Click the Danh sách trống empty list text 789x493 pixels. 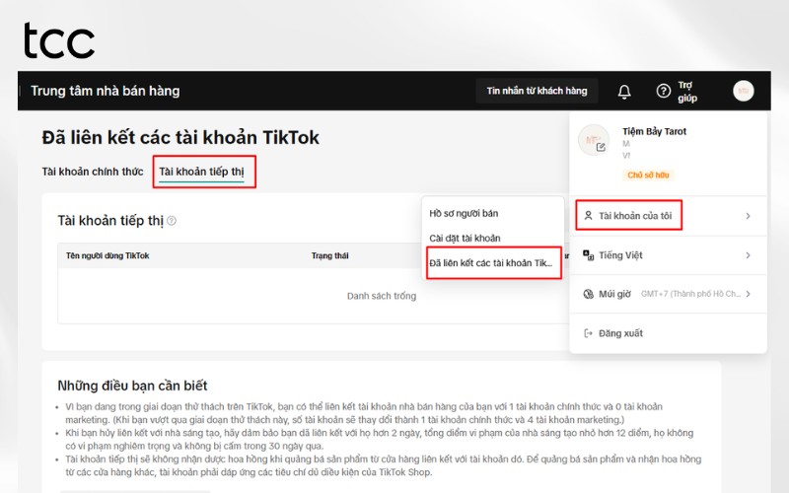382,296
